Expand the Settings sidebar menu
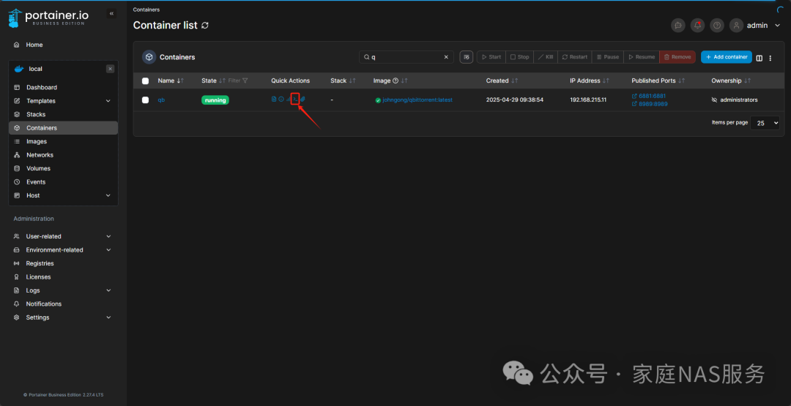This screenshot has width=791, height=406. (108, 317)
